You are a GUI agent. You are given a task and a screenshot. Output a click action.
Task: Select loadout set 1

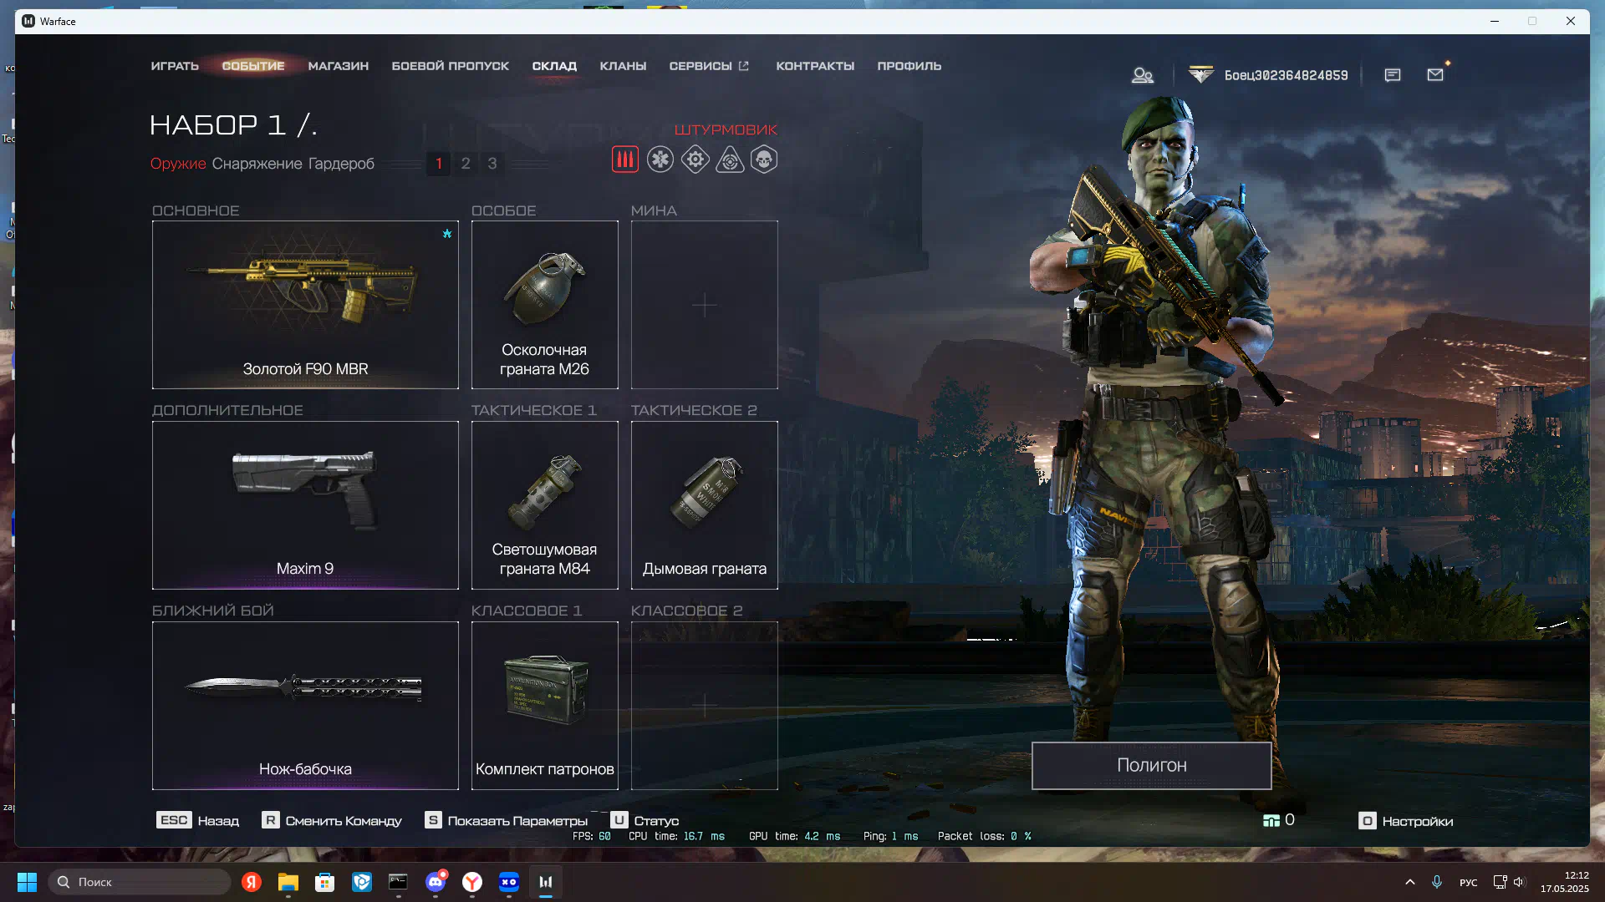click(439, 164)
